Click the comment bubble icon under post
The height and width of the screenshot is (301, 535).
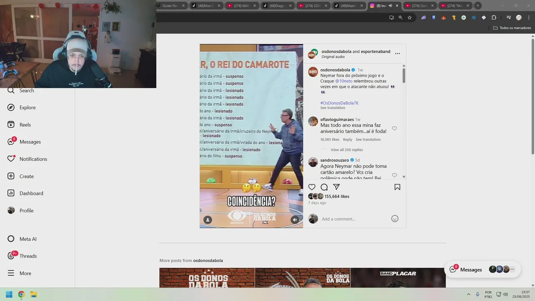324,187
